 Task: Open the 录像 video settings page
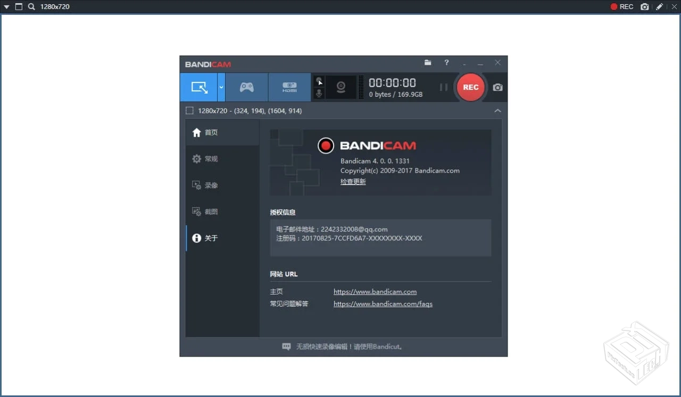[x=211, y=185]
